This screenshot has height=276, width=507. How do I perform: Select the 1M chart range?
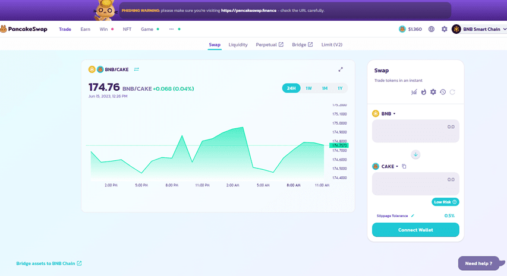(x=325, y=88)
